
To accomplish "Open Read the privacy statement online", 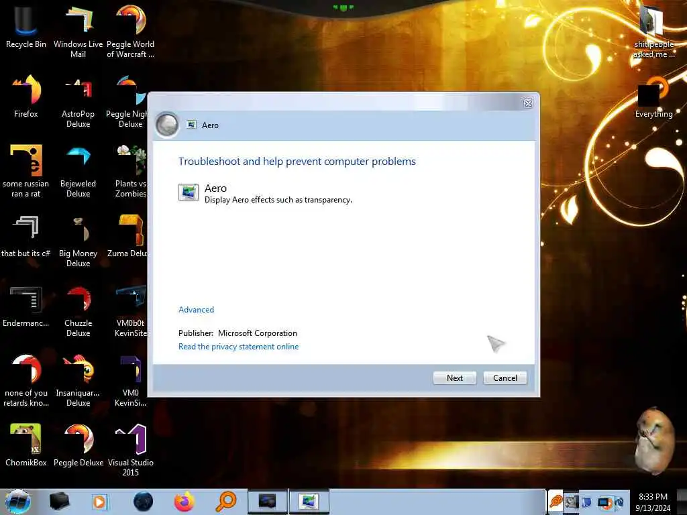I will pos(238,347).
